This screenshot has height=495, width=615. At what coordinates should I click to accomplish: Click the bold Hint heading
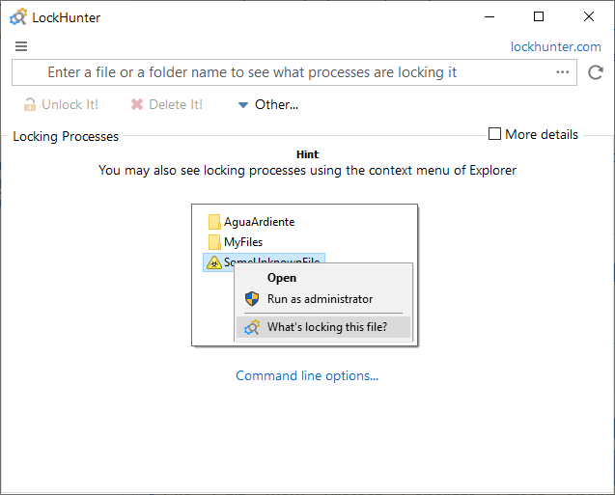coord(307,154)
